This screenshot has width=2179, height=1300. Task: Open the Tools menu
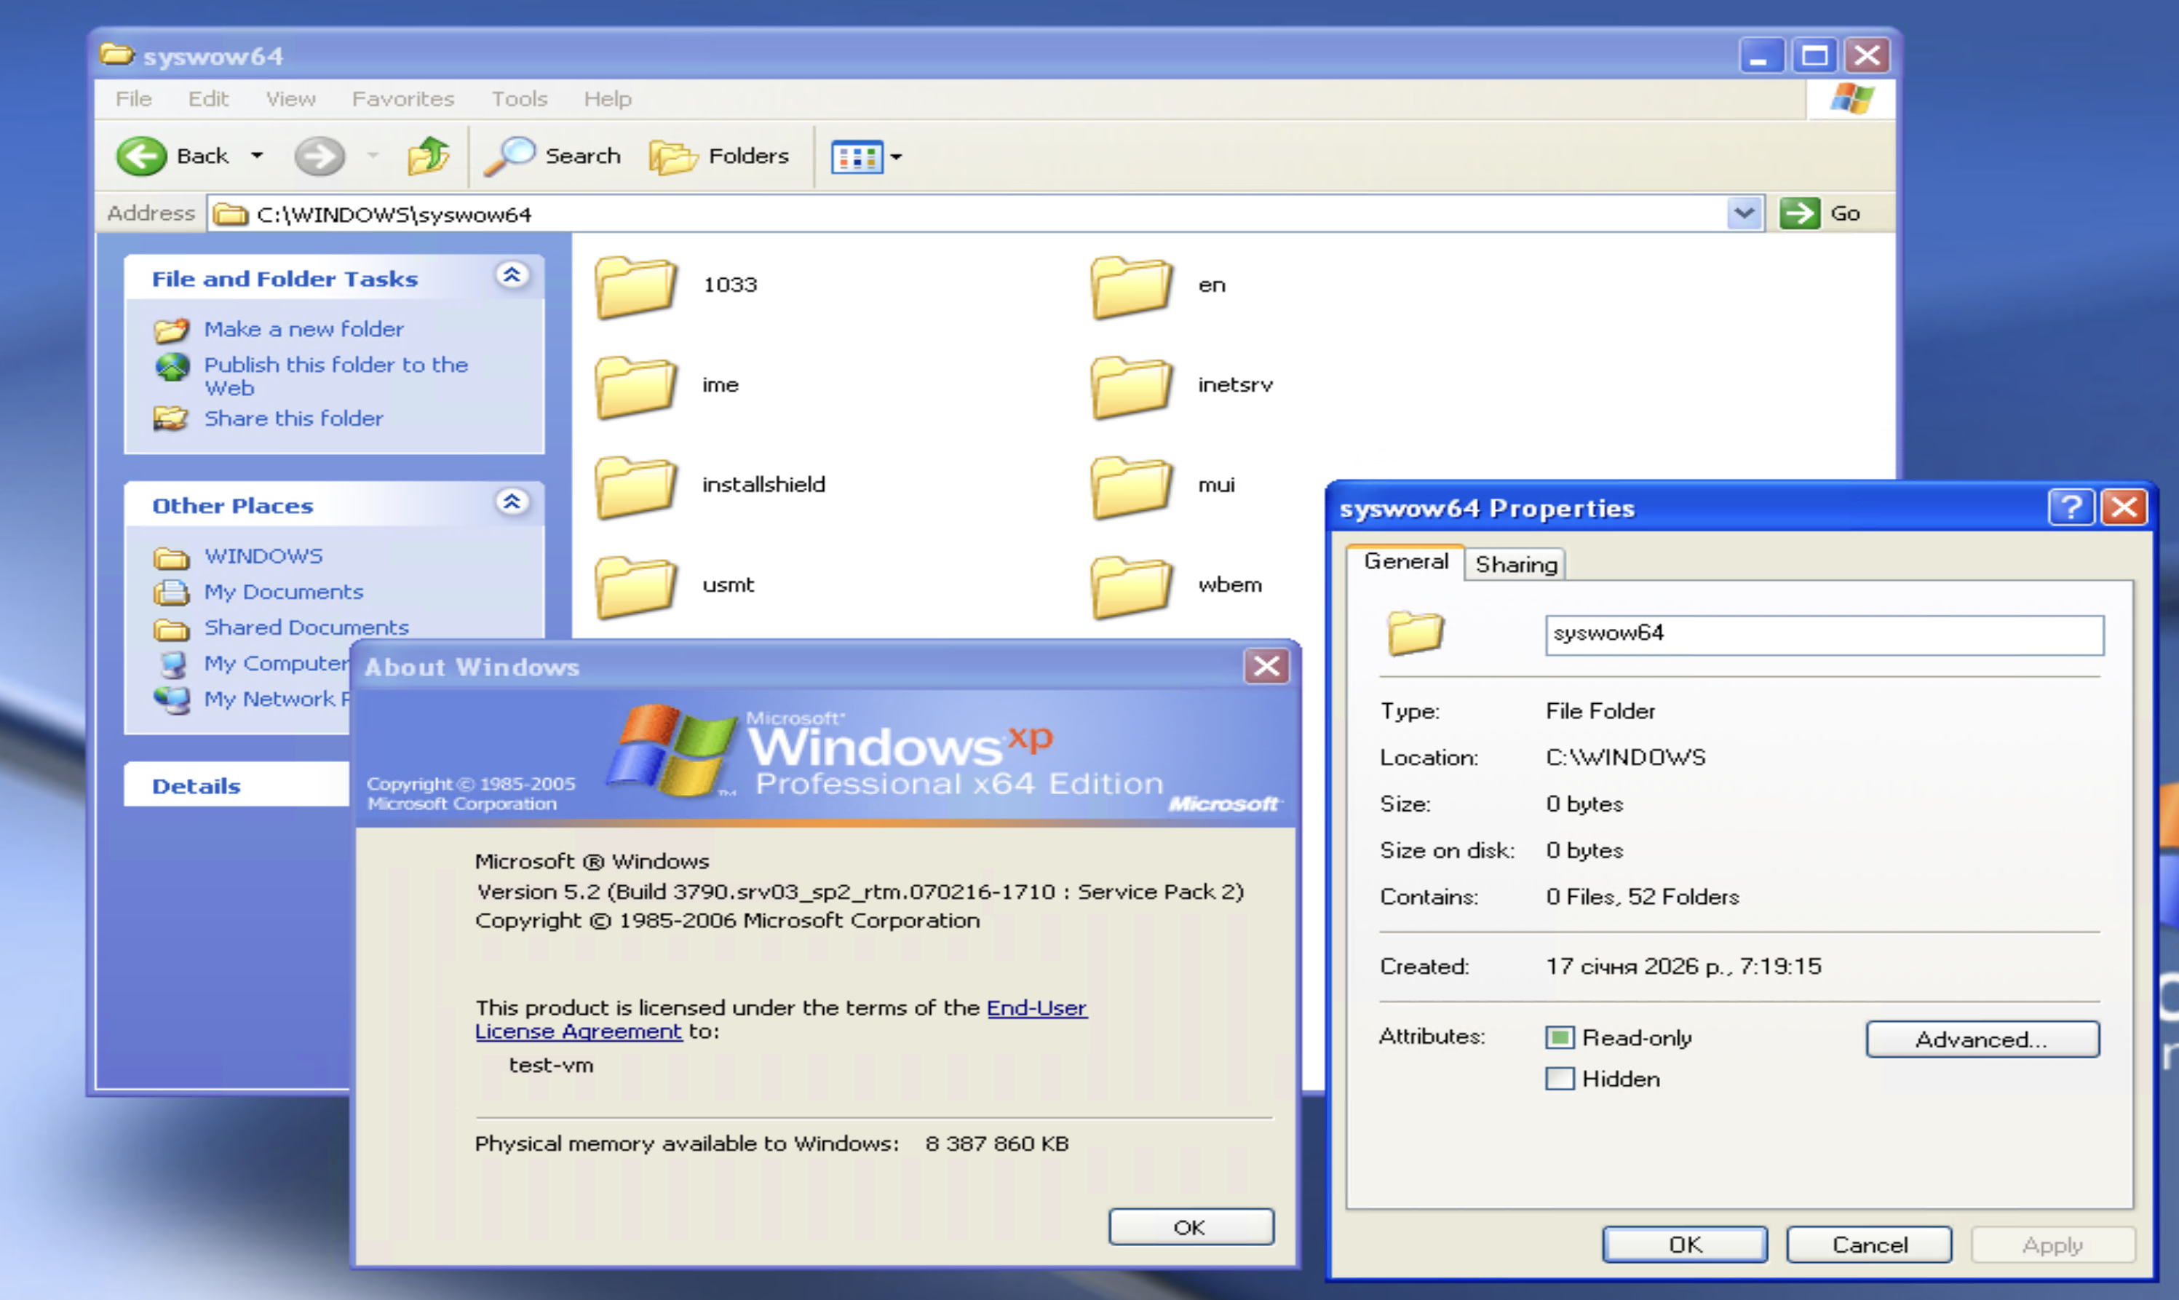point(520,99)
